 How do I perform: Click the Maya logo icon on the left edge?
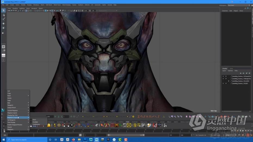click(x=3, y=110)
